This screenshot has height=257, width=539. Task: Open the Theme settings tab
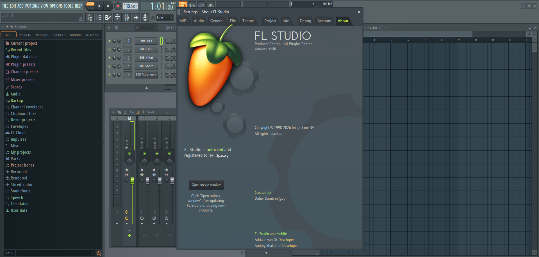pos(248,21)
